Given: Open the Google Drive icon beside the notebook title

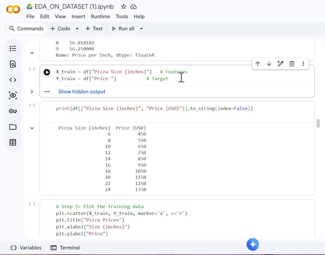Looking at the screenshot, I should [30, 7].
